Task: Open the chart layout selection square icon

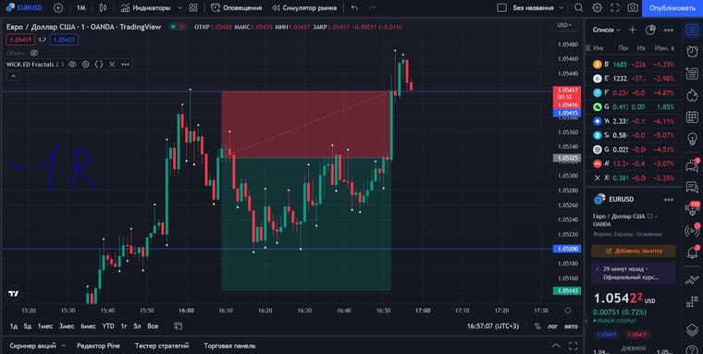Action: [502, 7]
